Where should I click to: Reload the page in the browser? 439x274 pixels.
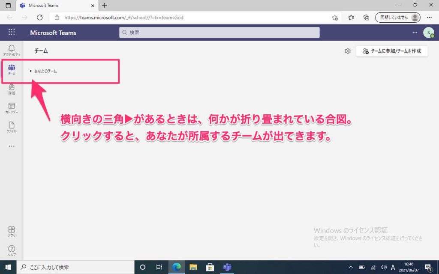click(x=40, y=17)
